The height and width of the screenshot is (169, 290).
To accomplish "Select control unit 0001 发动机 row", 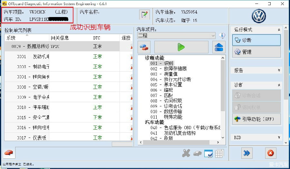I will click(x=68, y=57).
